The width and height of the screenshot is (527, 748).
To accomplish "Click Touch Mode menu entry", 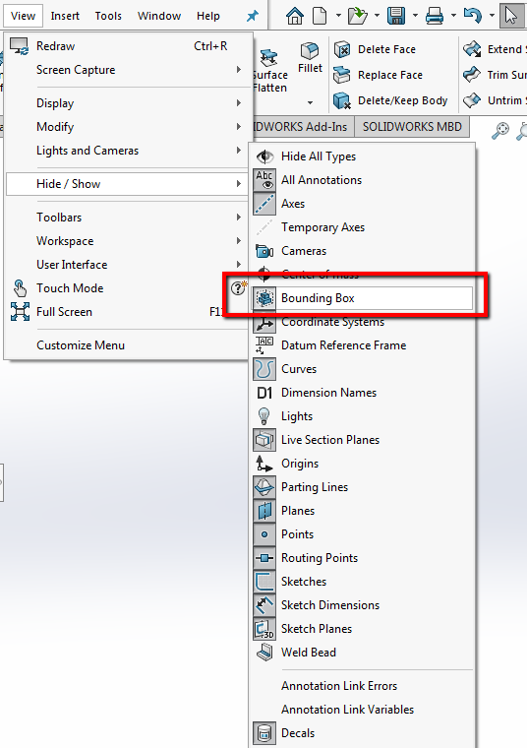I will (127, 288).
